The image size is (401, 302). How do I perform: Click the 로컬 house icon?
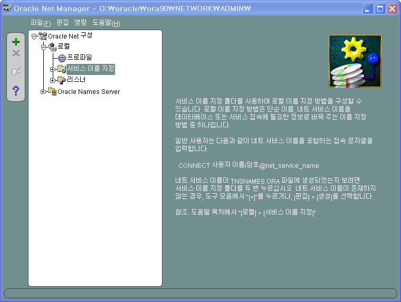pyautogui.click(x=52, y=47)
